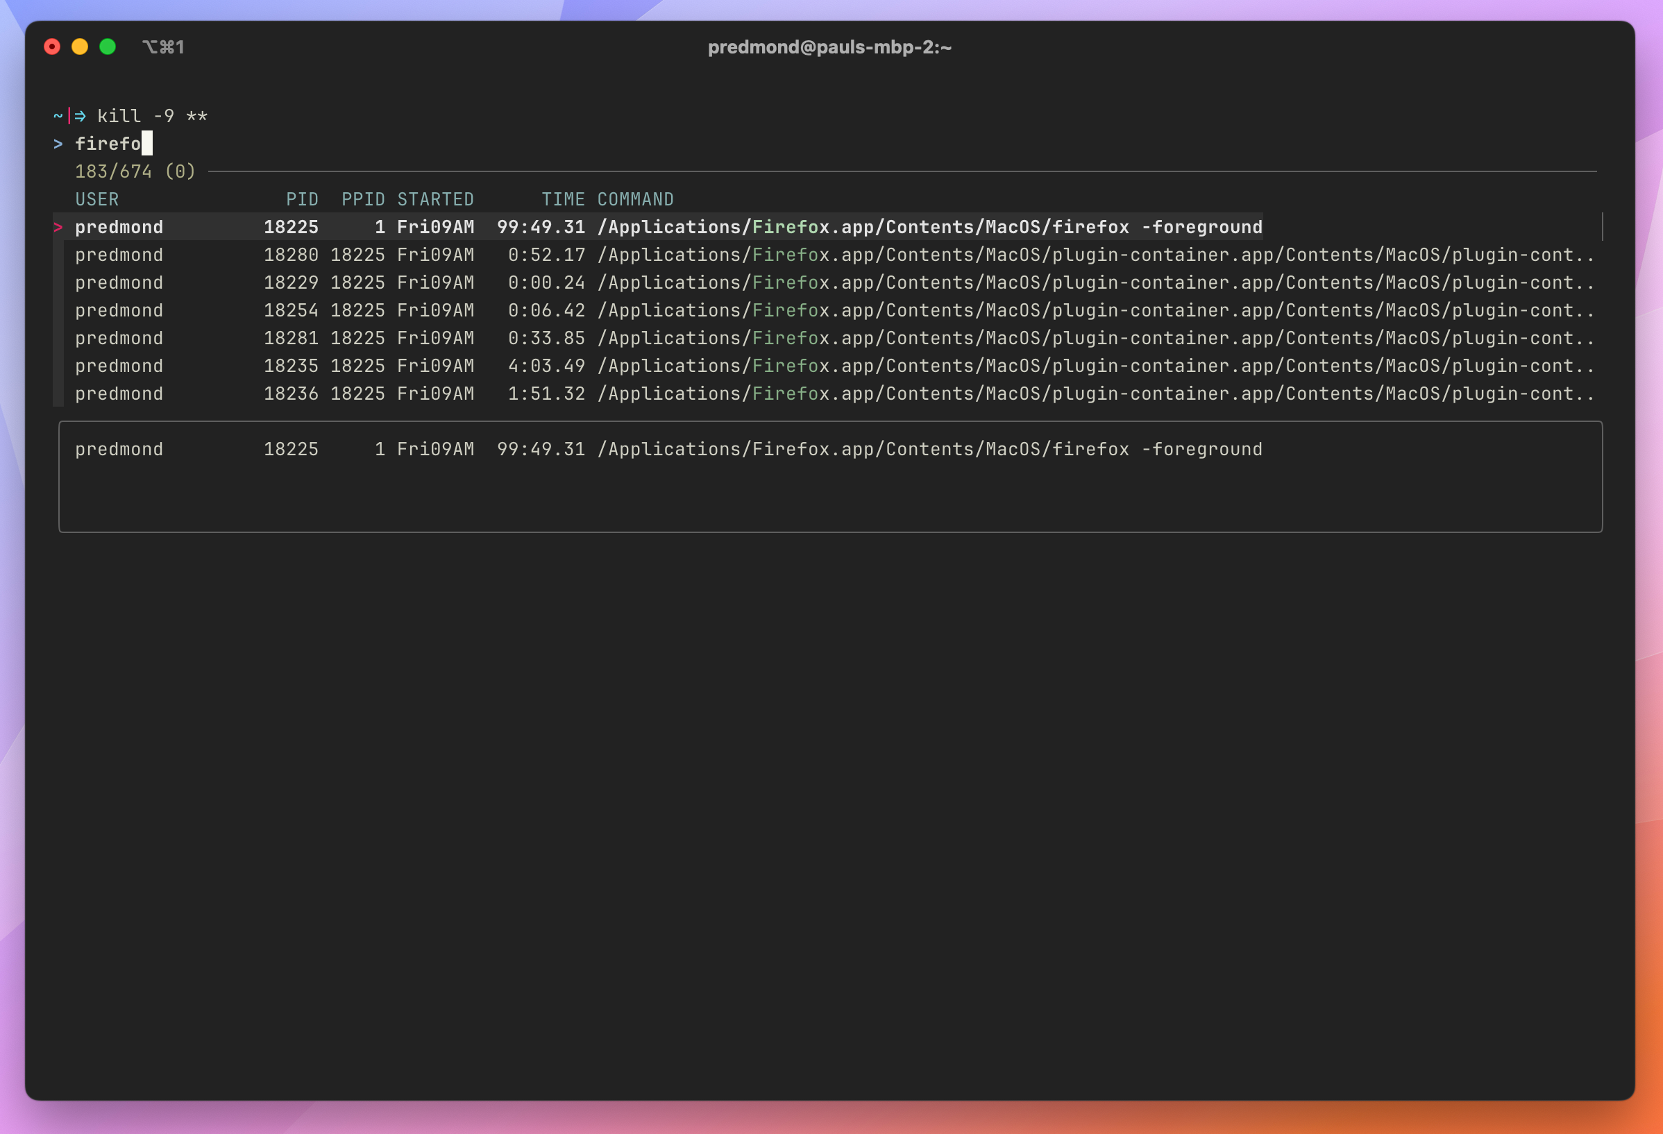Click the PID column header
1663x1134 pixels.
pos(302,200)
